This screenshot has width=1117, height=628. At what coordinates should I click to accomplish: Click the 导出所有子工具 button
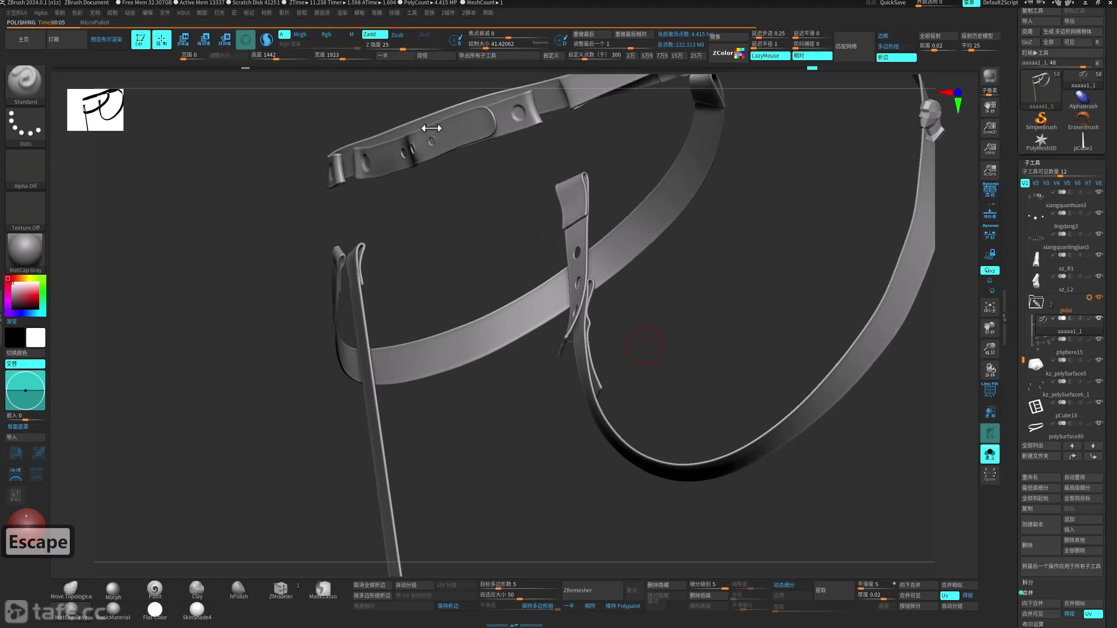(499, 56)
